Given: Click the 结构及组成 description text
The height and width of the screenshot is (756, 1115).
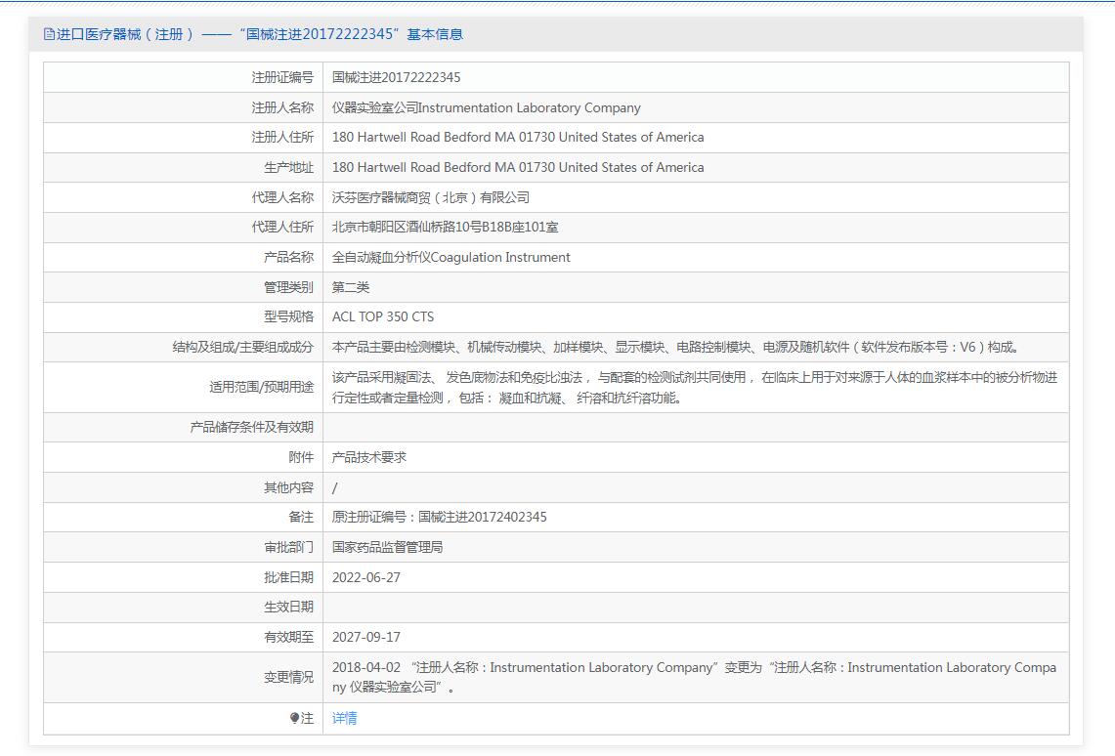Looking at the screenshot, I should pos(676,347).
